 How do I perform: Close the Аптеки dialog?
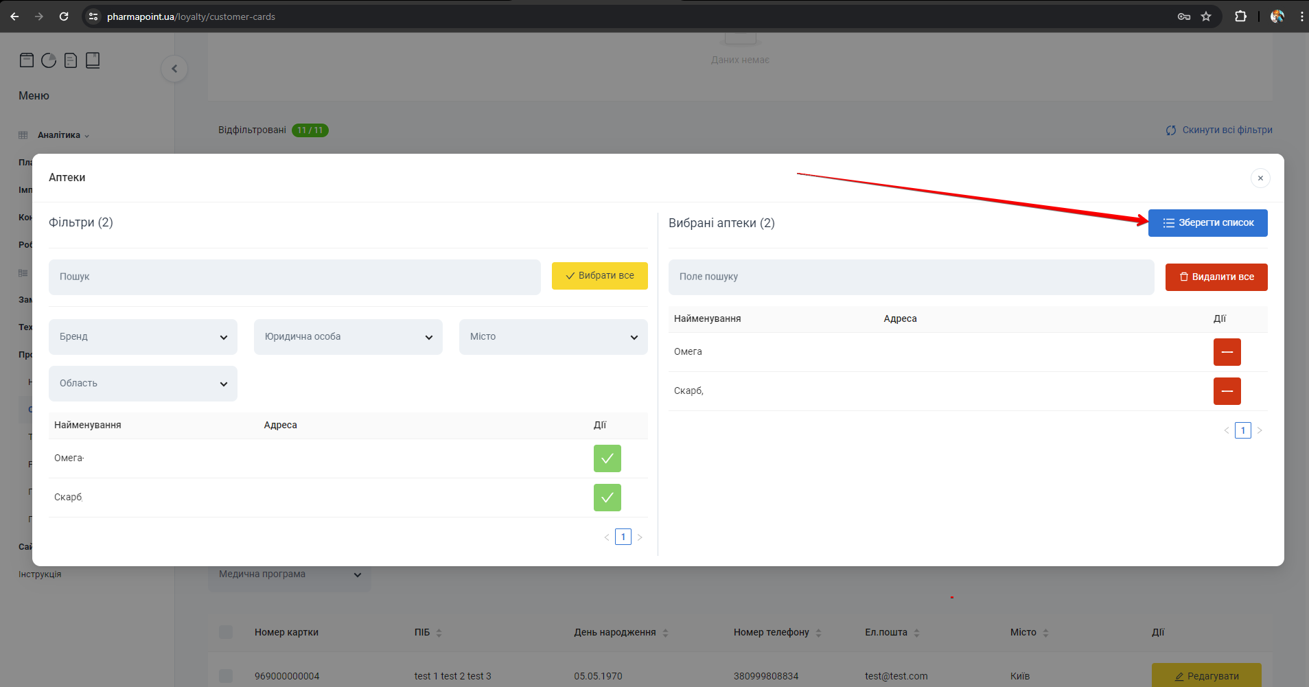1260,178
